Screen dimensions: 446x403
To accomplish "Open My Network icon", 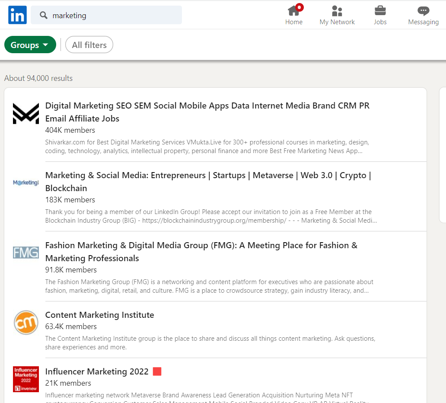I will [x=337, y=12].
